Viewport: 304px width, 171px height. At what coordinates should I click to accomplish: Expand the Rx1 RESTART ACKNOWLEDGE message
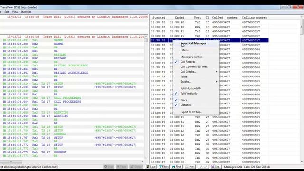point(4,73)
